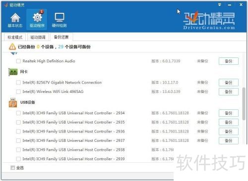The width and height of the screenshot is (248, 181).
Task: Click Host Controller - 2938 device name
Action: 73,150
